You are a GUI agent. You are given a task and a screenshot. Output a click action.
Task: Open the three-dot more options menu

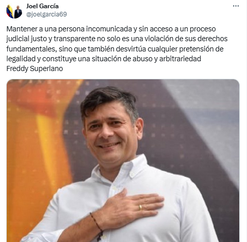[236, 6]
